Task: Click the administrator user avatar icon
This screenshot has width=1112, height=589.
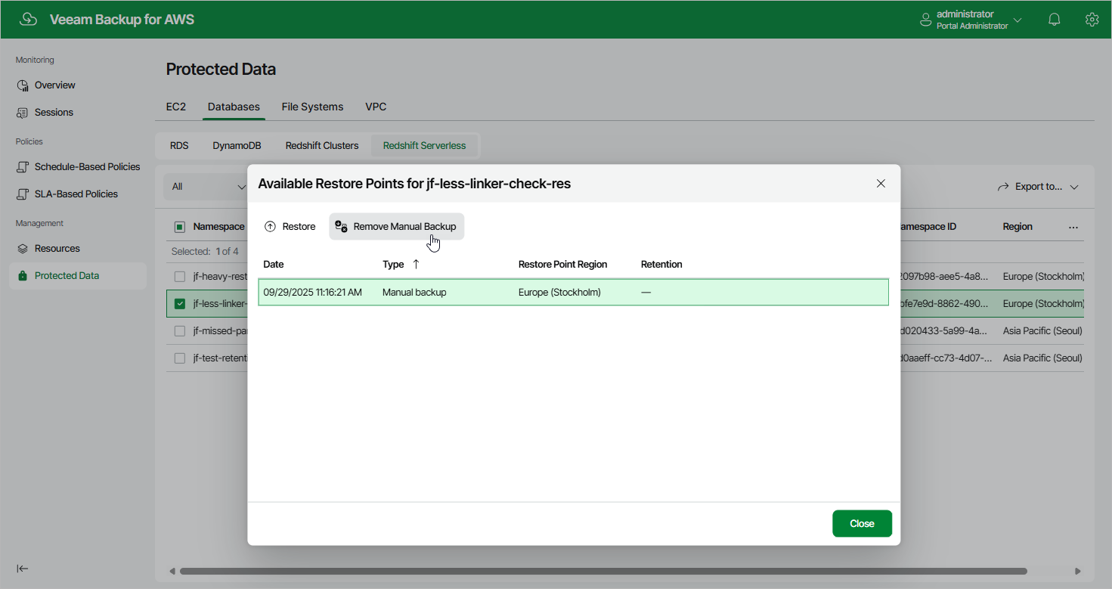Action: pyautogui.click(x=925, y=20)
